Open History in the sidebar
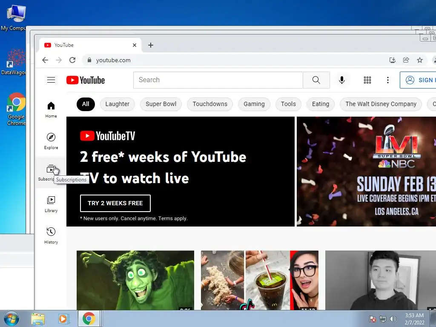 (x=51, y=236)
